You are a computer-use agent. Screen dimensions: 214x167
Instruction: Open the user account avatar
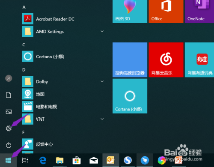click(x=9, y=78)
